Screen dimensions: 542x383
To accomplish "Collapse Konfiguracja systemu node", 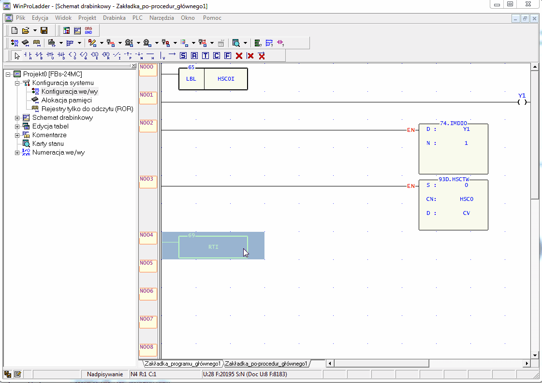I will [17, 83].
